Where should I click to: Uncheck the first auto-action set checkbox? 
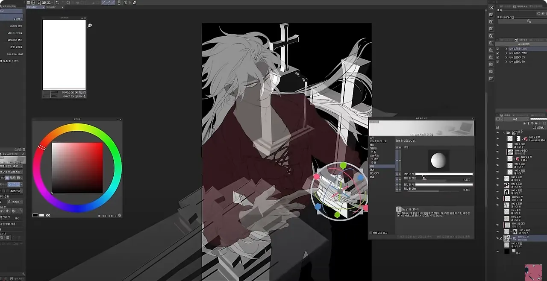point(498,49)
